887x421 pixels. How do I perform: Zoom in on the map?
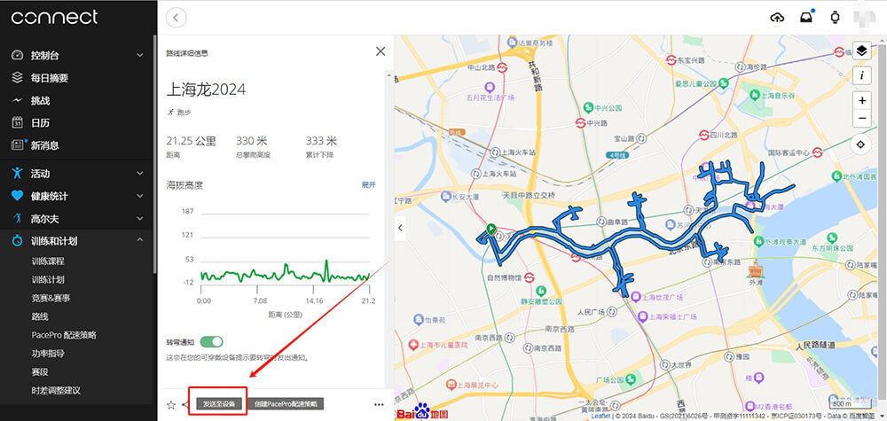pyautogui.click(x=861, y=100)
